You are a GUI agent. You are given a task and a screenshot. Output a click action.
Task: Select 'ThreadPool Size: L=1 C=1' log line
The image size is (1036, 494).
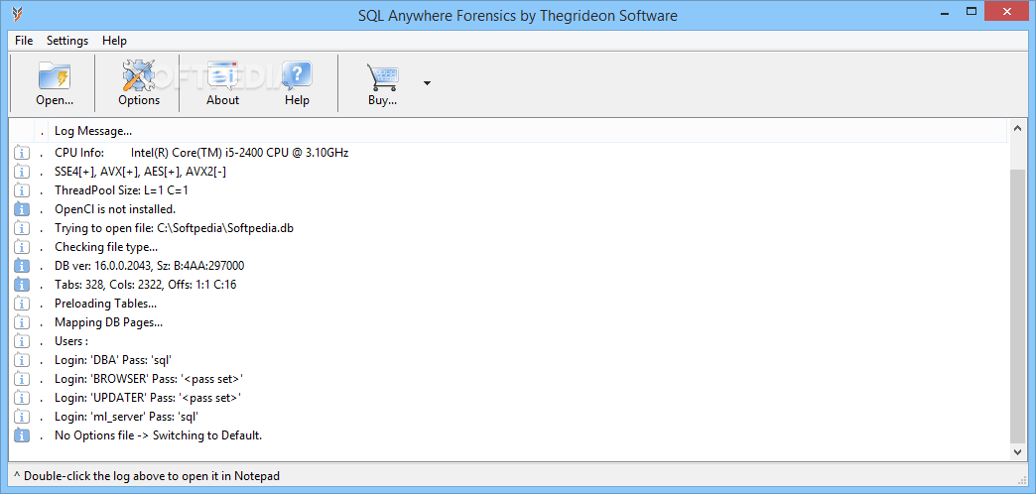(x=122, y=190)
